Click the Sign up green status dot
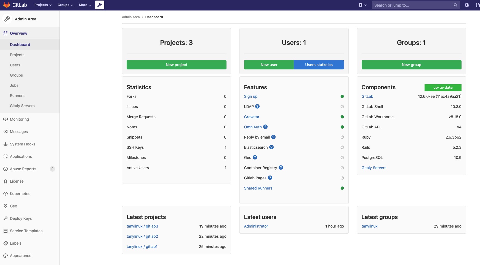 [342, 96]
